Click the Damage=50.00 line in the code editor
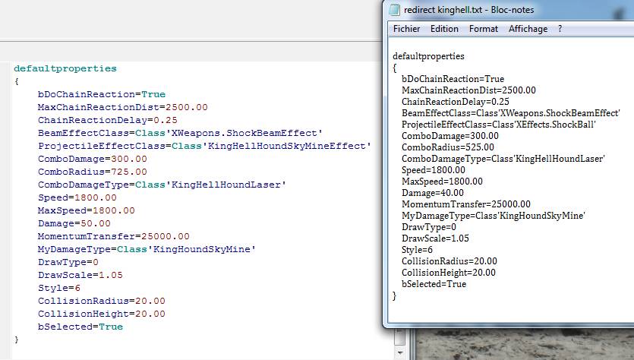The width and height of the screenshot is (634, 360). tap(74, 223)
